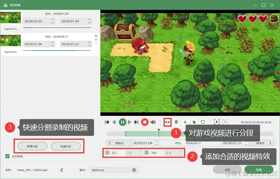Open the 自动Auto output dropdown
The image size is (280, 179).
114,170
